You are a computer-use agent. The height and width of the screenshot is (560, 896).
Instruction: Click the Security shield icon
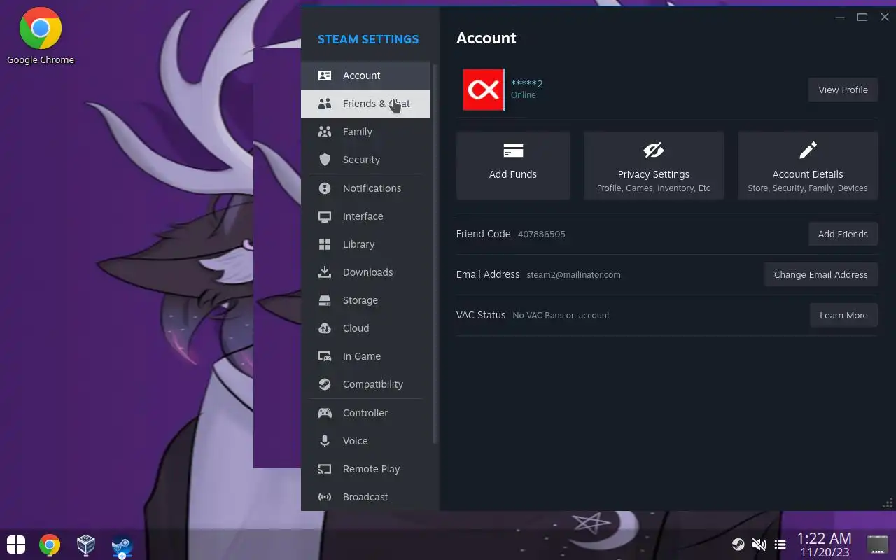pos(325,160)
